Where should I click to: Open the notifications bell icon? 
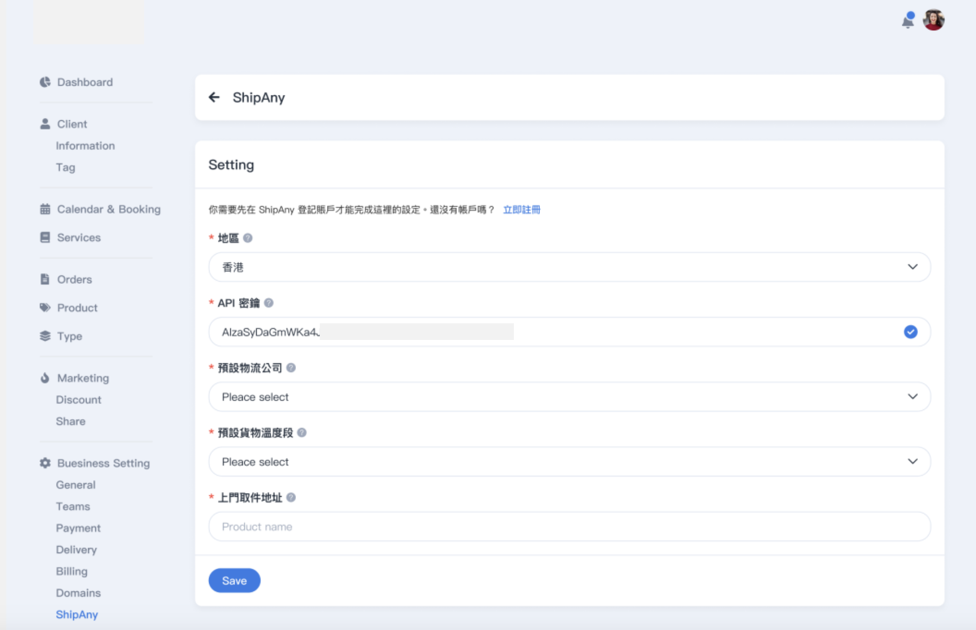point(908,21)
